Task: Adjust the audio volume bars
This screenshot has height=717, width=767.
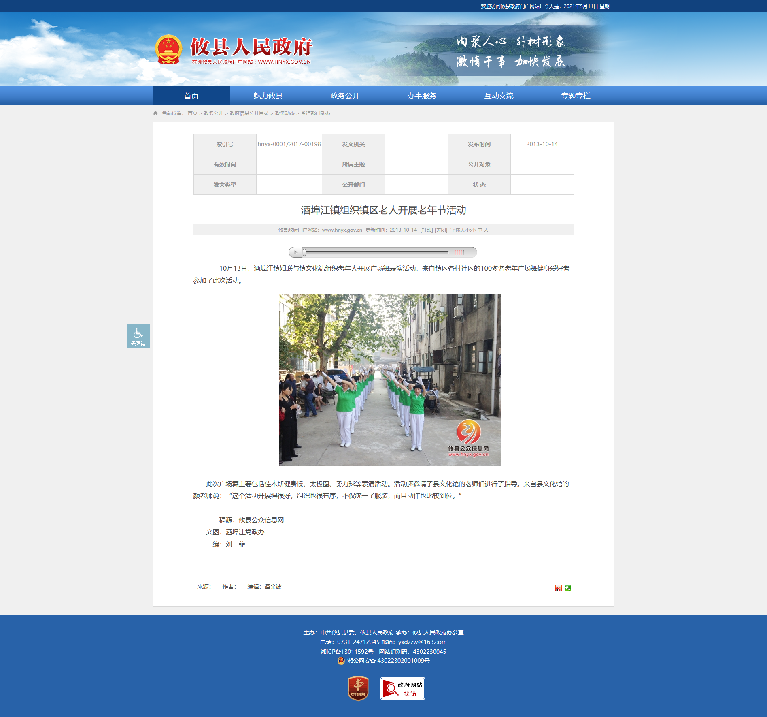Action: tap(459, 252)
